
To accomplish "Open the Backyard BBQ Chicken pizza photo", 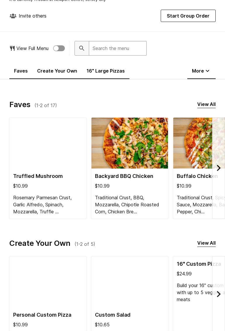I will 130,143.
